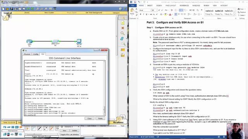Pick the automatic connection type cable

click(x=28, y=129)
